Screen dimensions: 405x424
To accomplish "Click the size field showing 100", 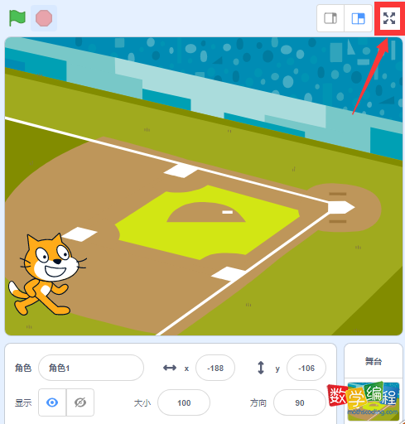I will 184,402.
